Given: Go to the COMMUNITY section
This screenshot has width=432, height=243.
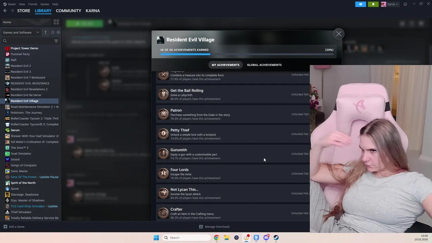Looking at the screenshot, I should (x=69, y=11).
